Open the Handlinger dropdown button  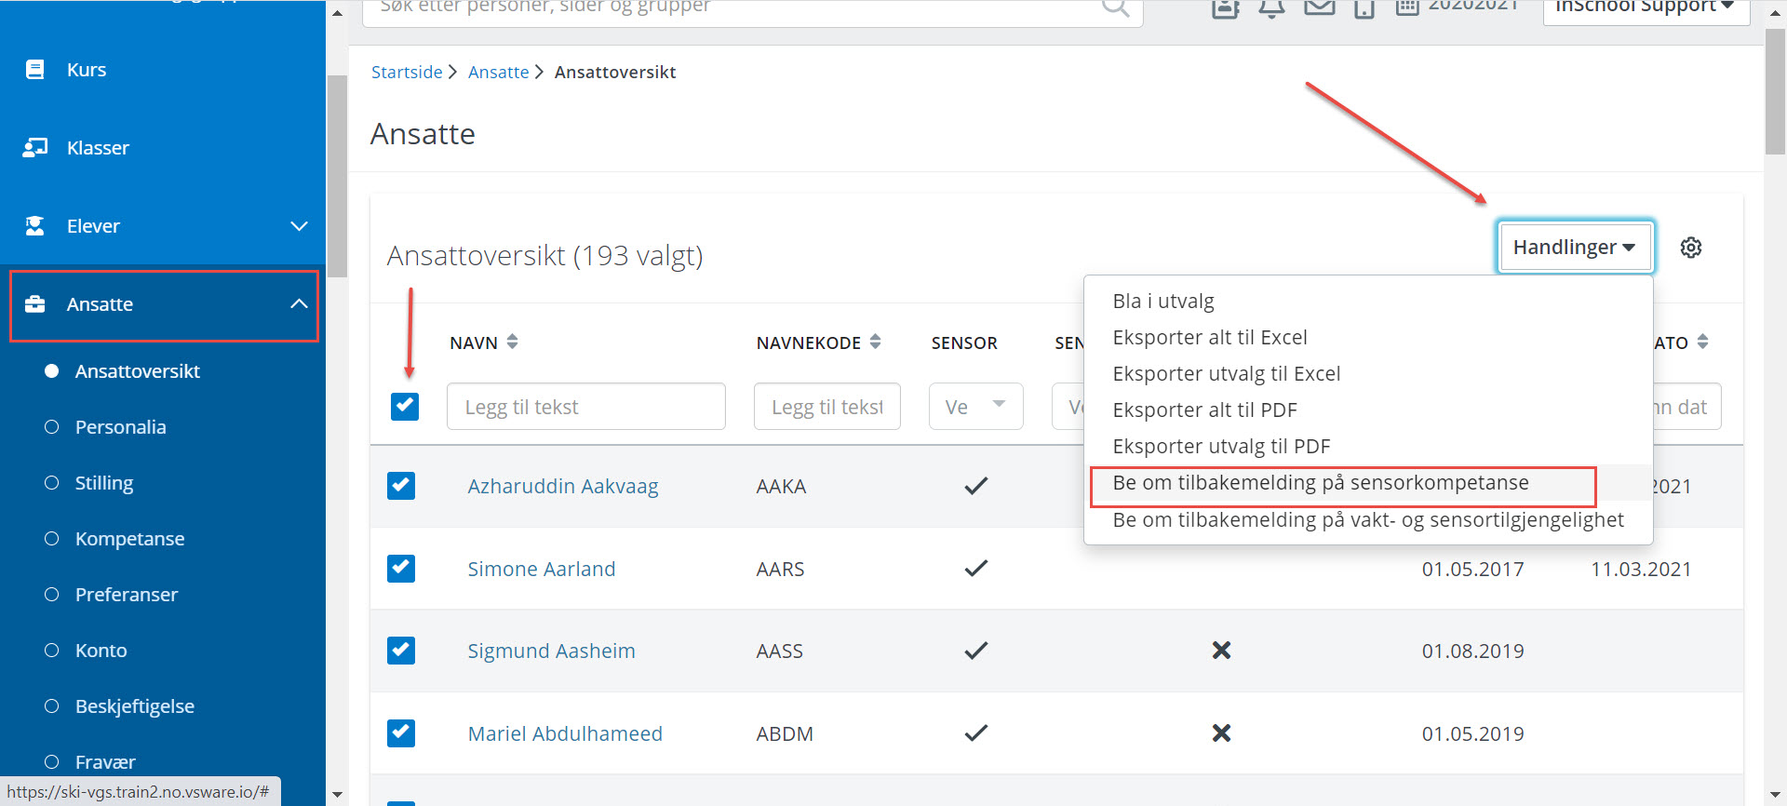[1575, 247]
